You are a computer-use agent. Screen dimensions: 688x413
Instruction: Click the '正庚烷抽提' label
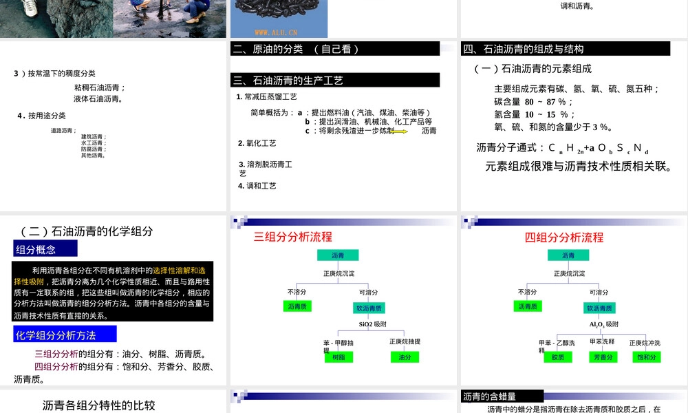click(405, 341)
